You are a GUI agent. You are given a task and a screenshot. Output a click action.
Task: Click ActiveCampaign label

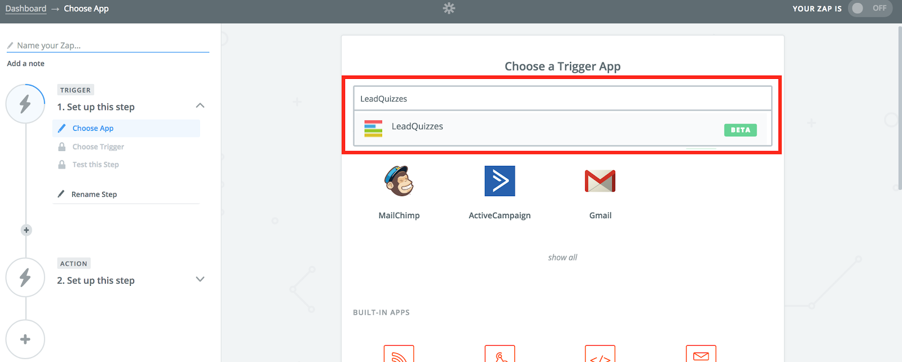[499, 215]
